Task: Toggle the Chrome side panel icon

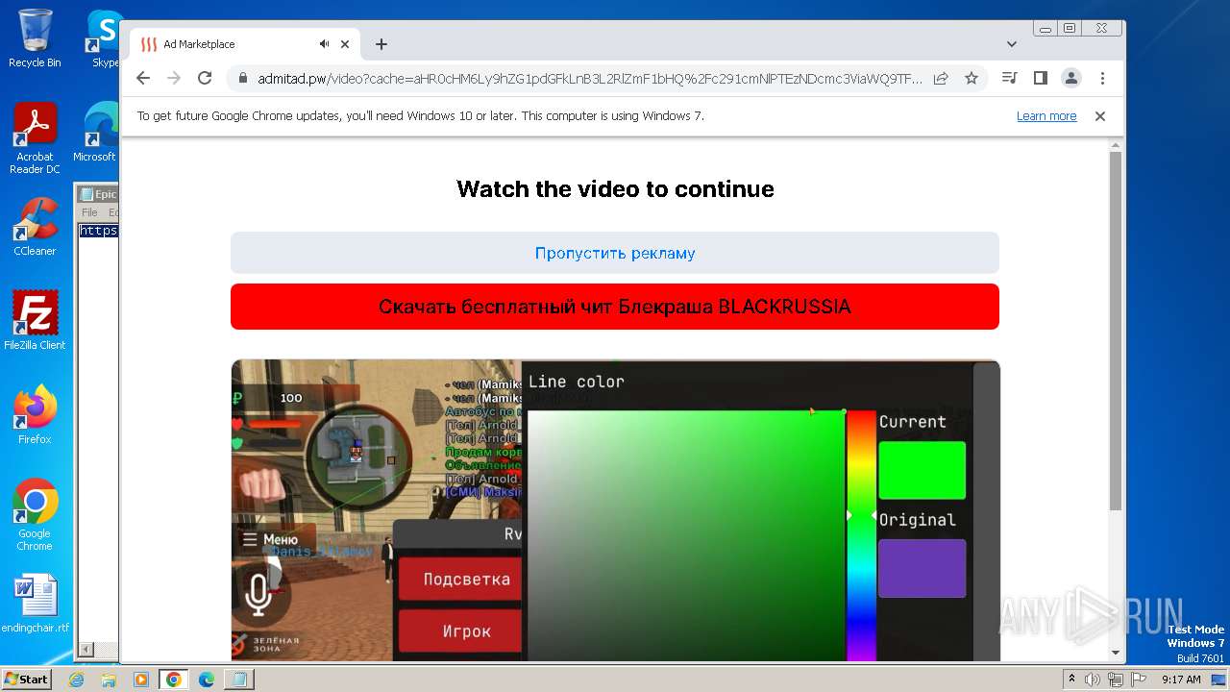Action: pos(1040,79)
